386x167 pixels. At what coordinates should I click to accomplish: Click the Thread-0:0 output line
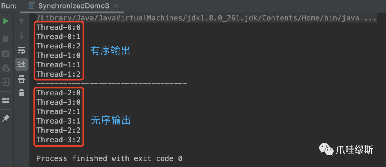[x=59, y=27]
